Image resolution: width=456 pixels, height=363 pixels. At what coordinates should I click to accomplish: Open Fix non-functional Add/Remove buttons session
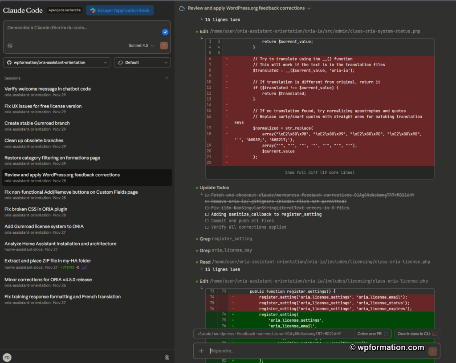point(87,195)
